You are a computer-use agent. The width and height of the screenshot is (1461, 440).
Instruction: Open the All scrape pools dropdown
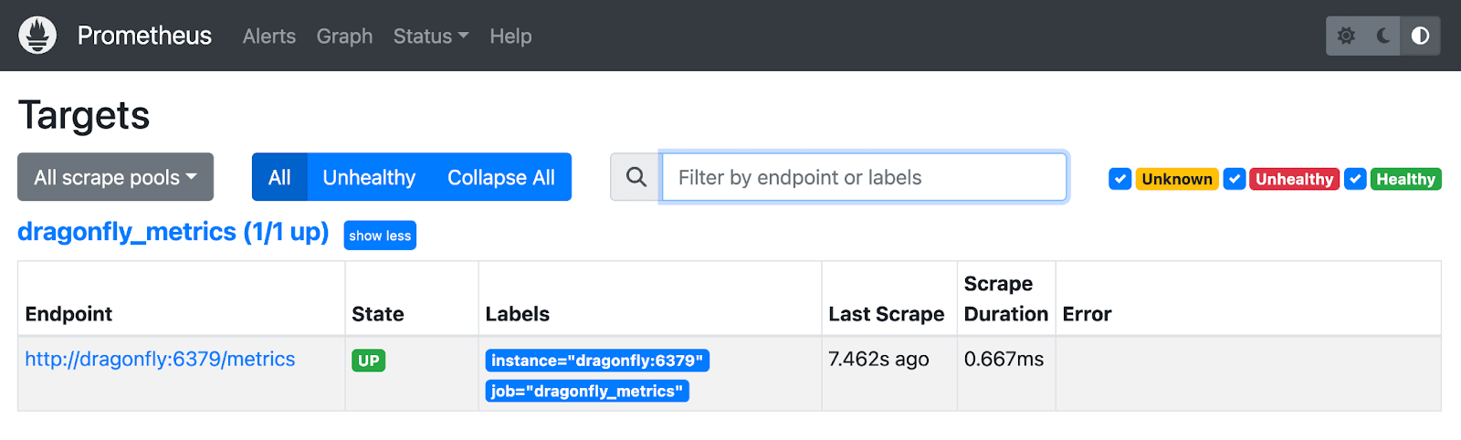tap(115, 177)
